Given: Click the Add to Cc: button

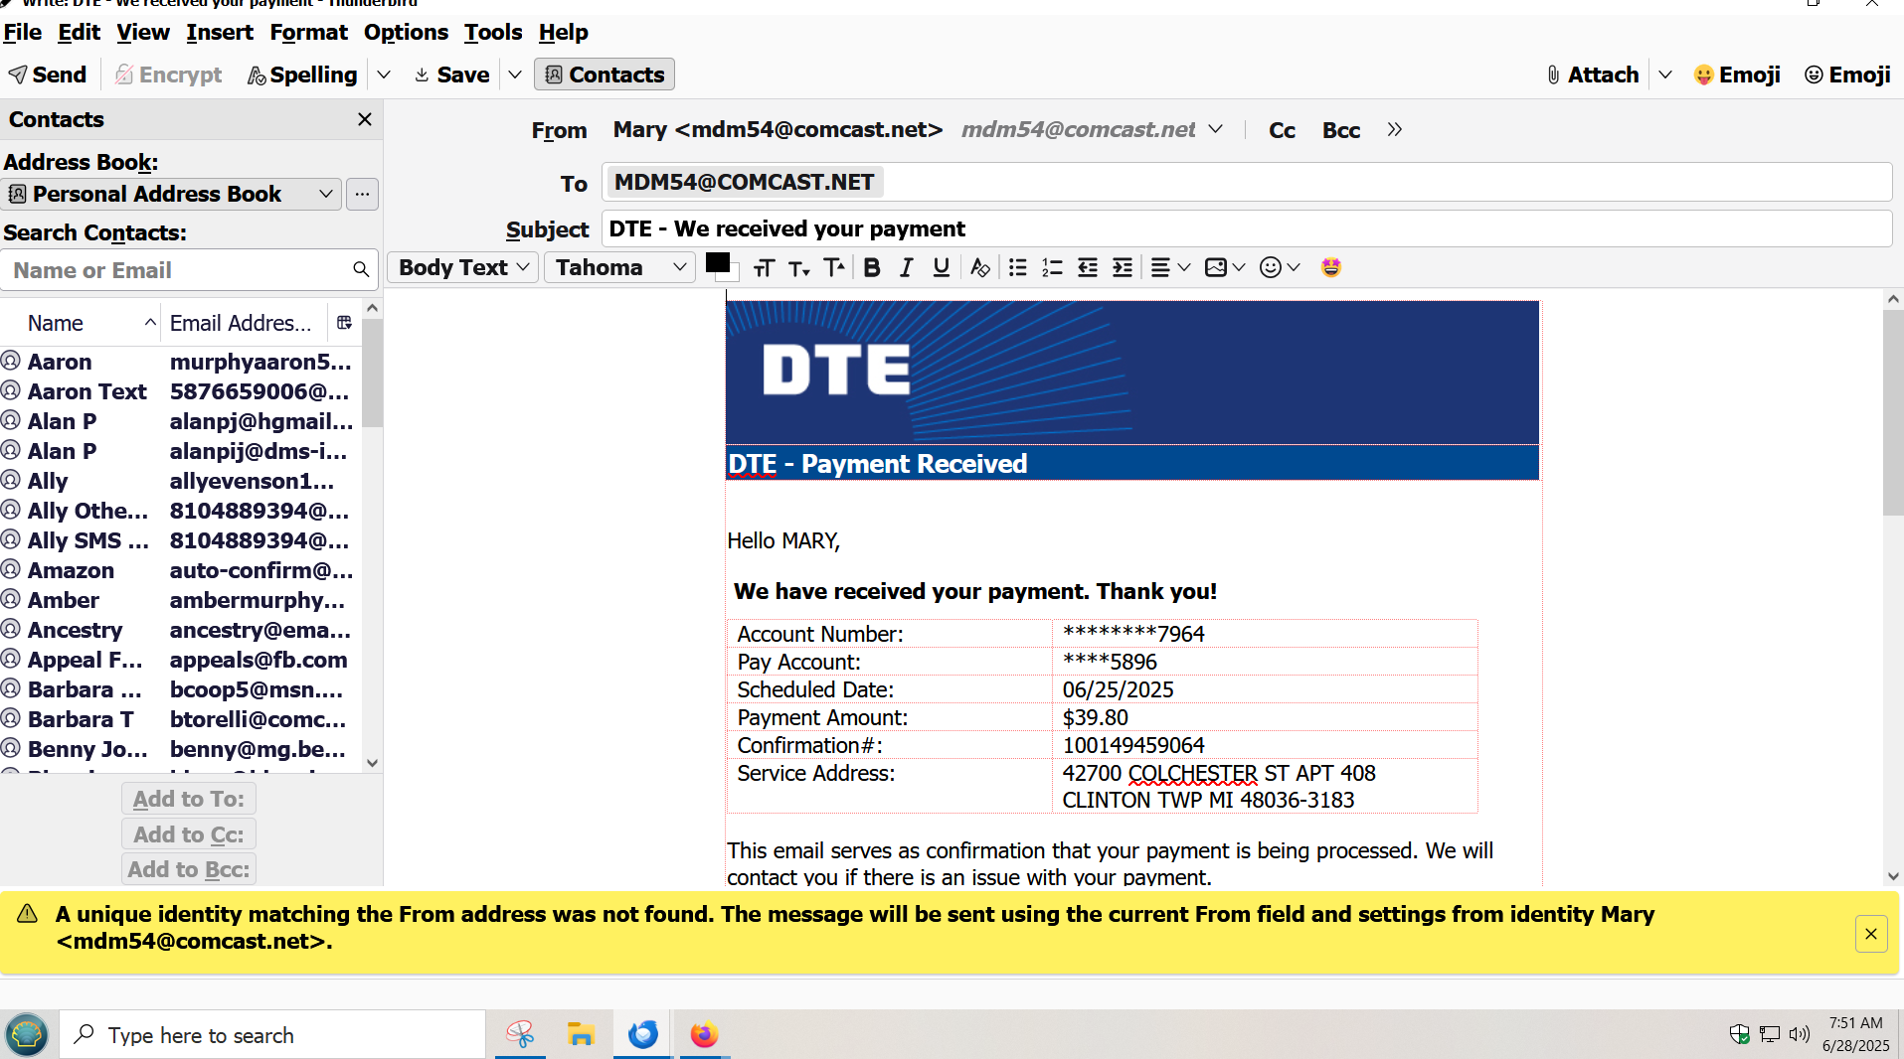Looking at the screenshot, I should [189, 834].
